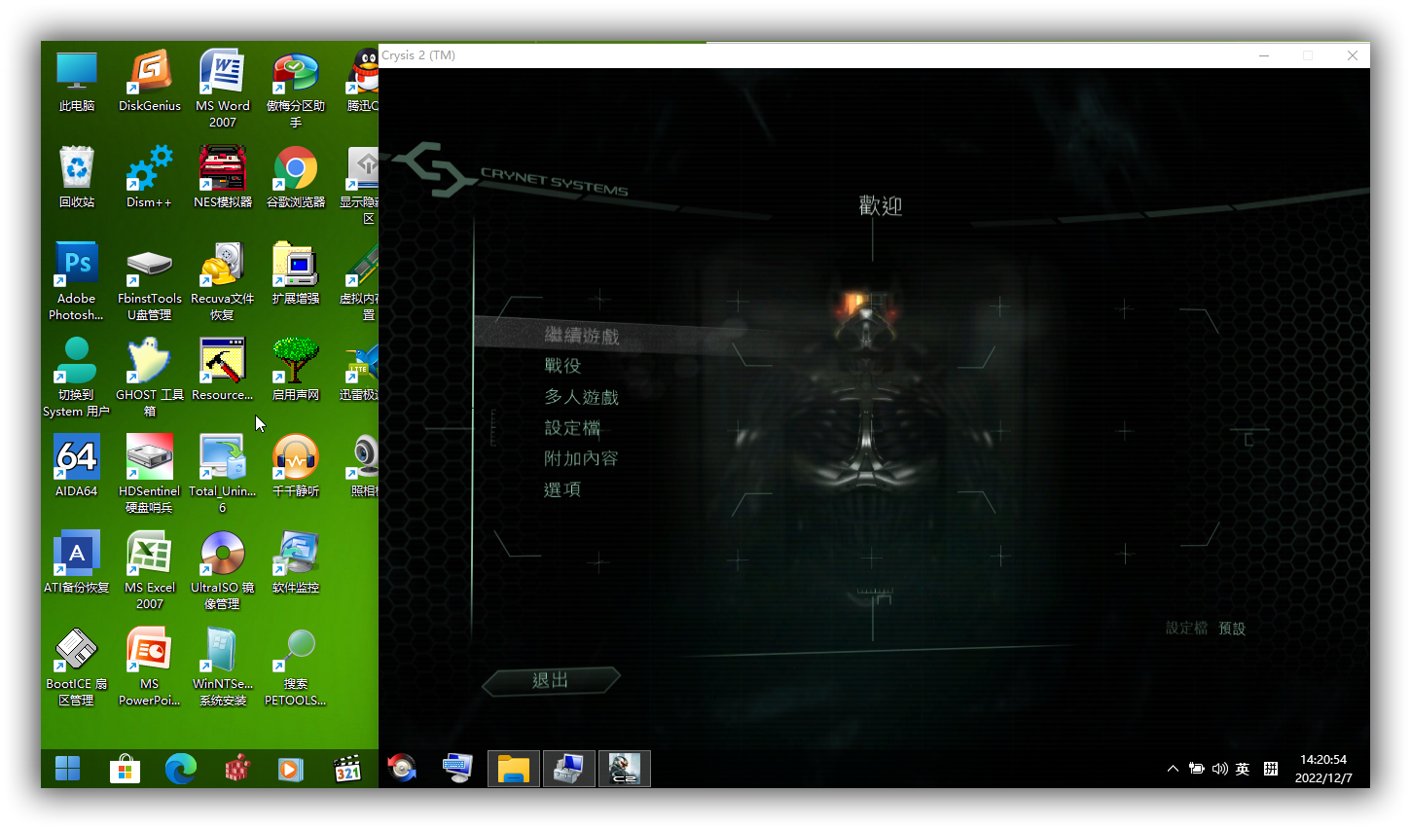Click the 退出 exit button

pos(551,680)
